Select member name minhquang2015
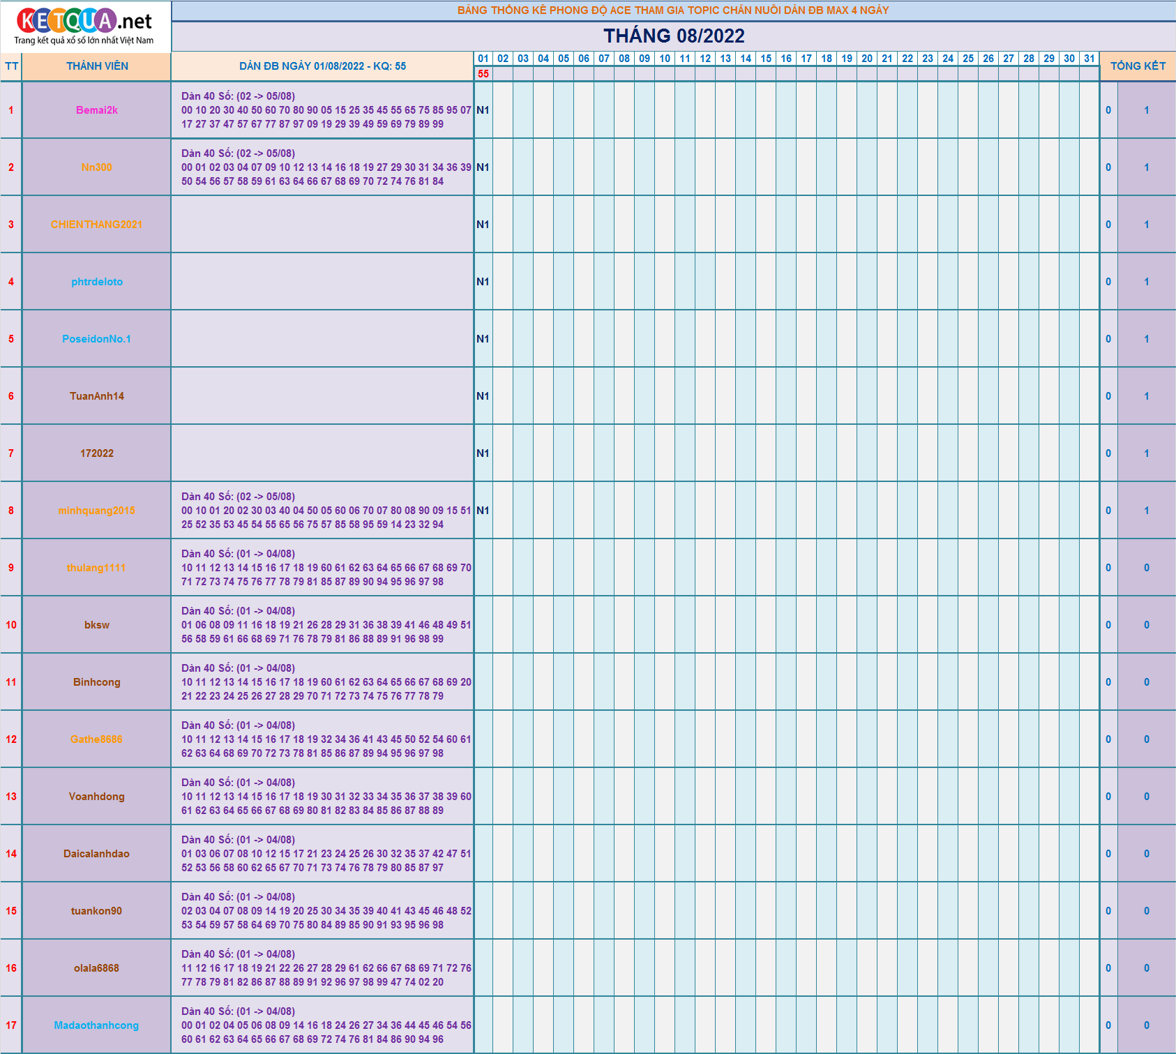The width and height of the screenshot is (1176, 1054). [x=96, y=511]
